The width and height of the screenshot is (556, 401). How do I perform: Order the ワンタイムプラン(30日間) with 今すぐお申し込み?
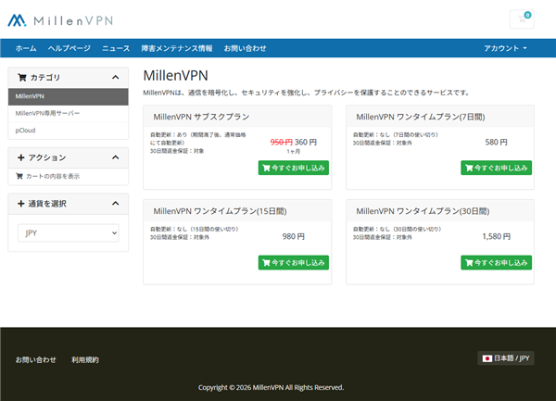coord(496,262)
